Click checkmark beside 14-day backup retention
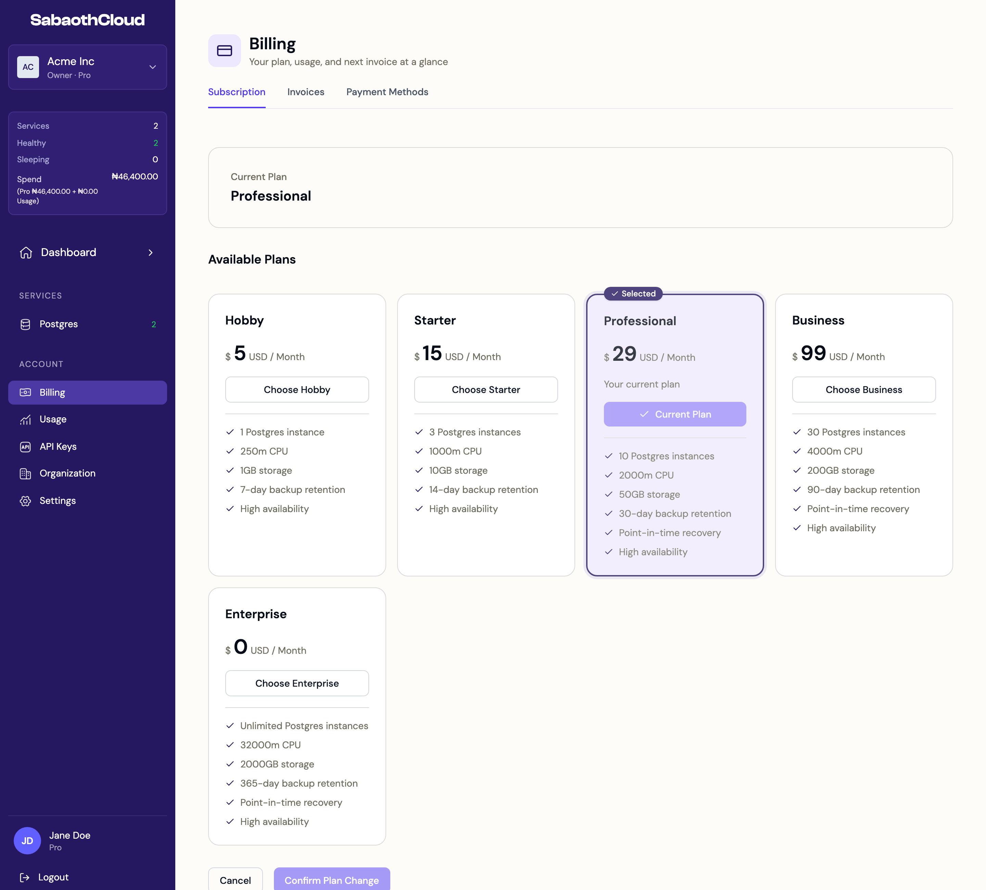 [419, 489]
